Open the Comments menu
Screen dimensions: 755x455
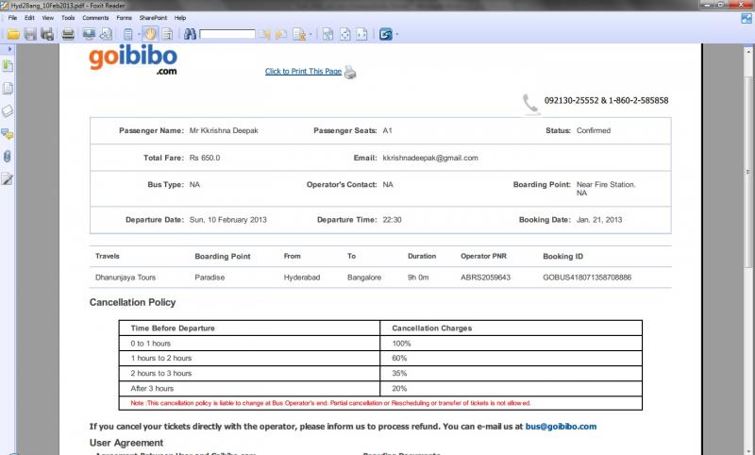[95, 18]
